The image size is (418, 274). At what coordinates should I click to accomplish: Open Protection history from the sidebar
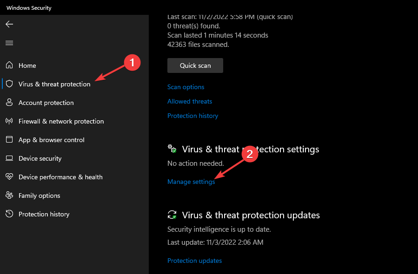click(x=44, y=215)
